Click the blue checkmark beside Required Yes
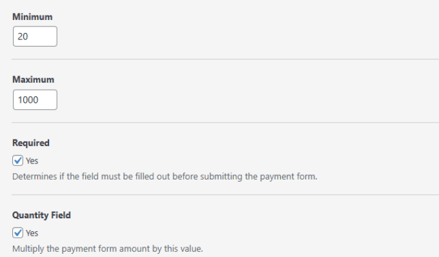This screenshot has height=257, width=439. click(x=18, y=160)
